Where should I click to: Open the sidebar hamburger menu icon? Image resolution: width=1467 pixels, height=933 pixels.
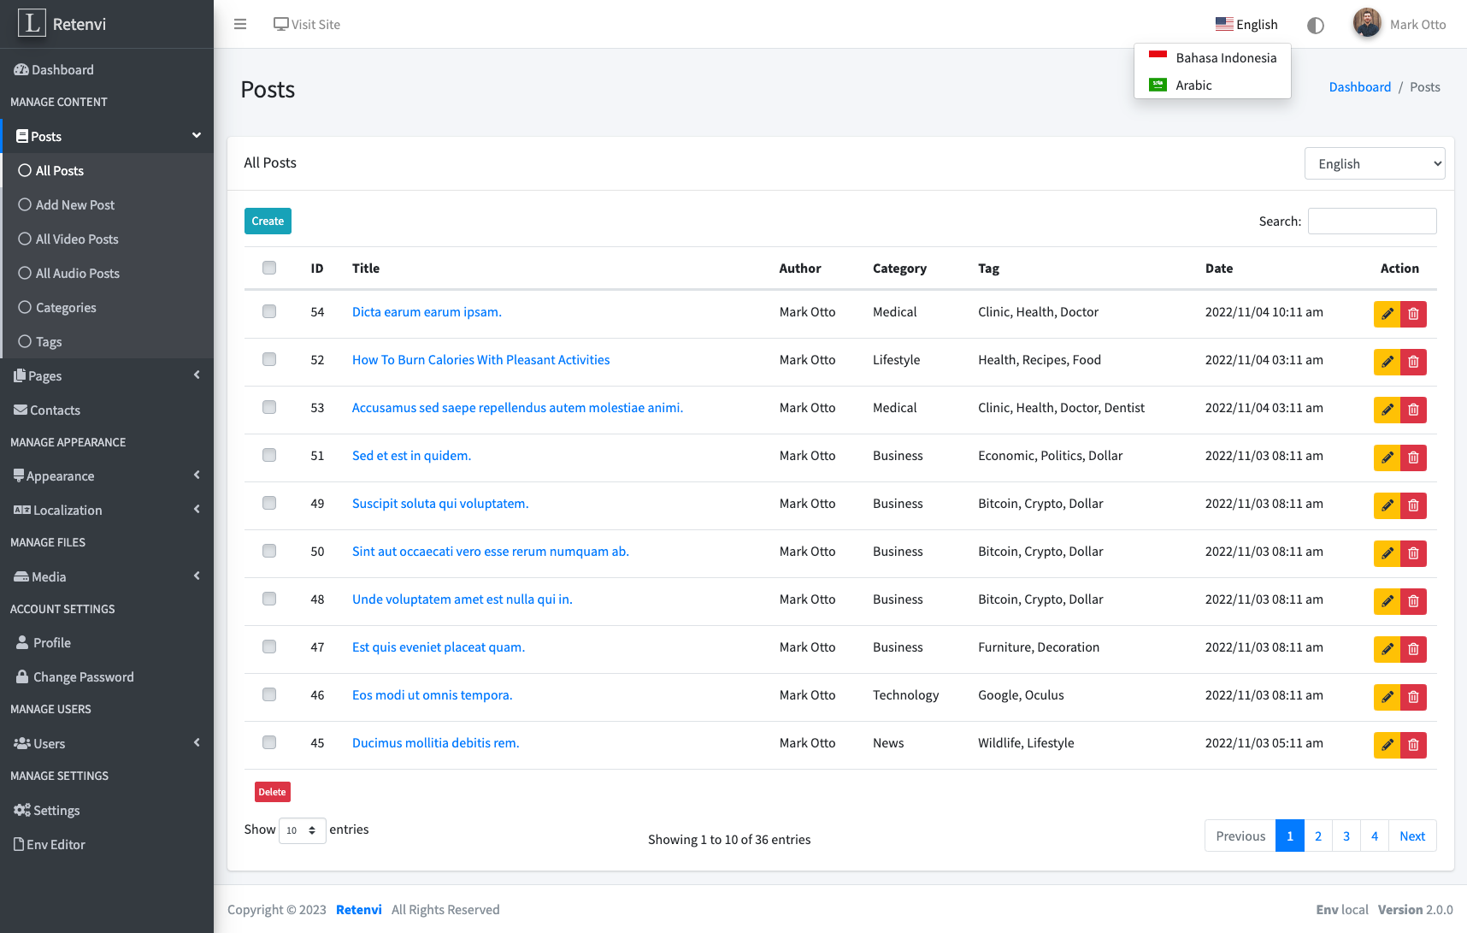pyautogui.click(x=239, y=24)
